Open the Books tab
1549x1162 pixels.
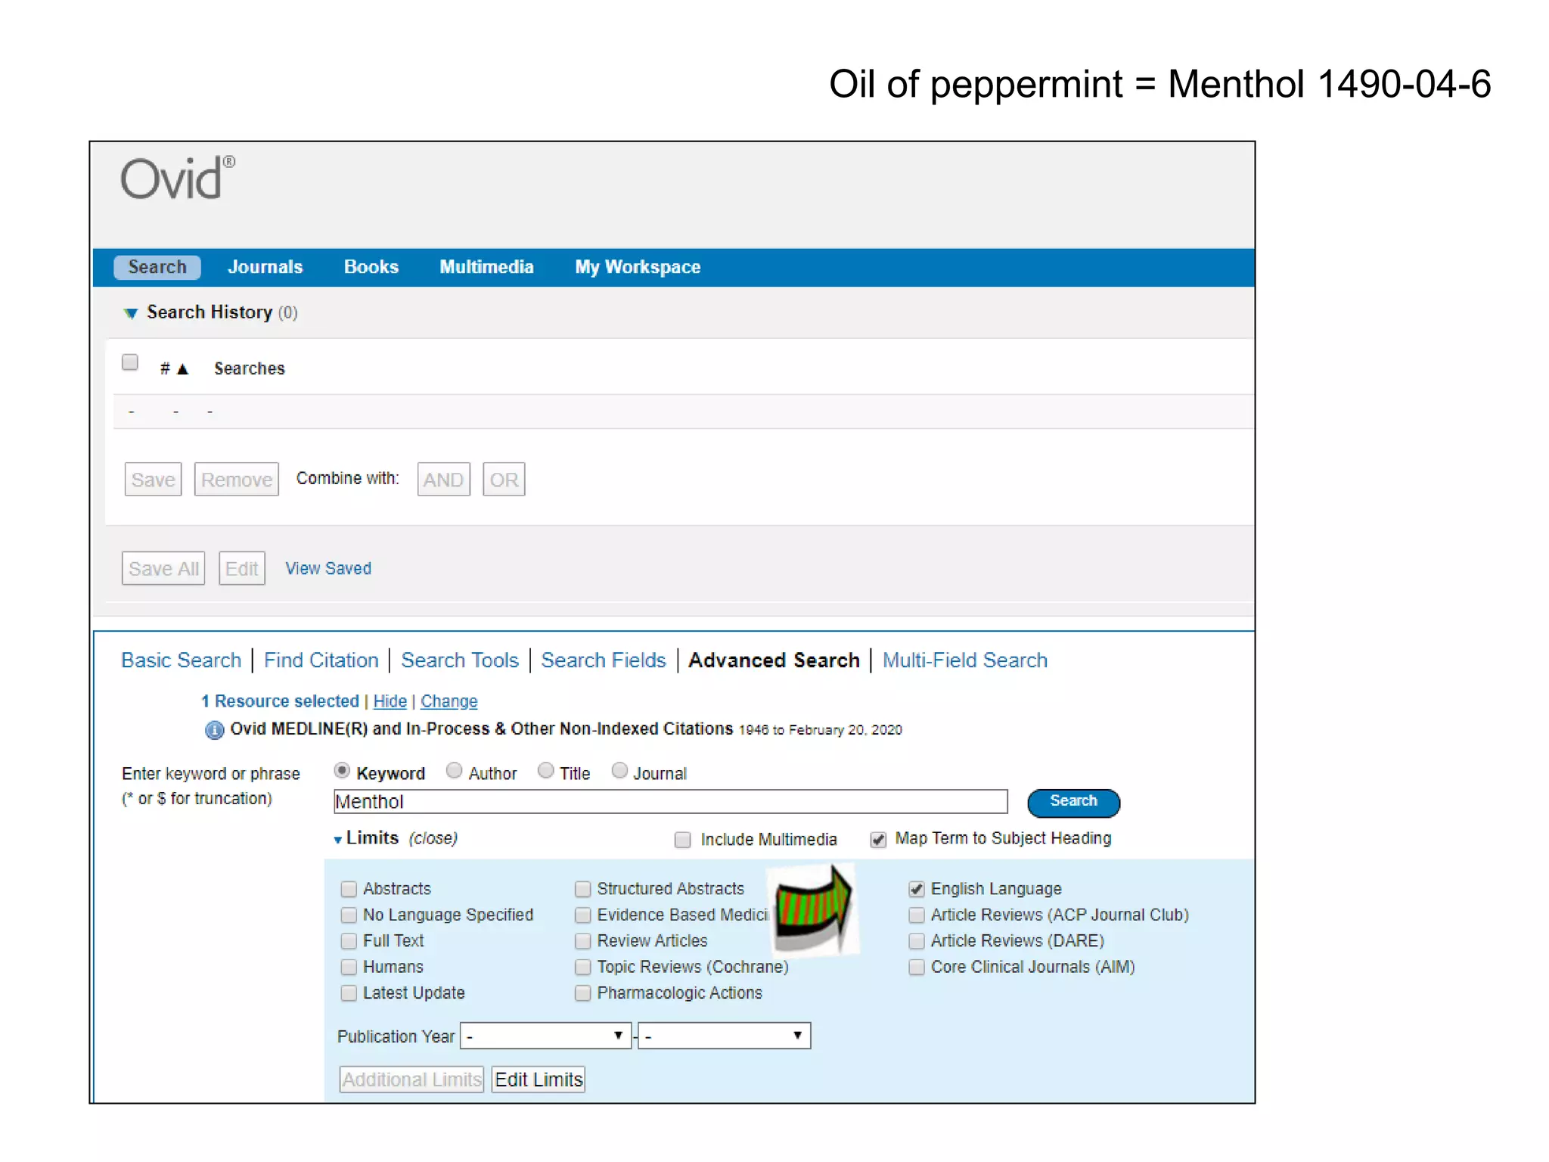[371, 267]
